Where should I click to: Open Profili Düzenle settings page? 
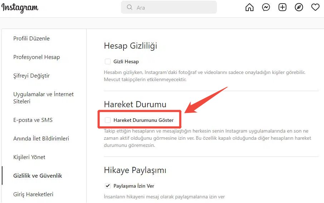tap(32, 39)
